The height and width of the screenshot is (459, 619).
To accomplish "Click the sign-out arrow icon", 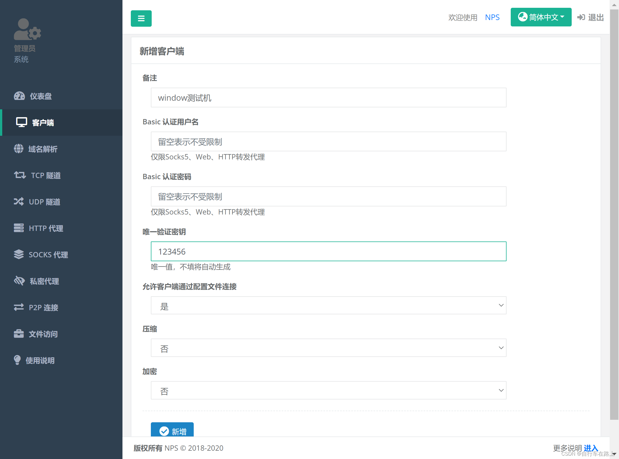I will [581, 17].
